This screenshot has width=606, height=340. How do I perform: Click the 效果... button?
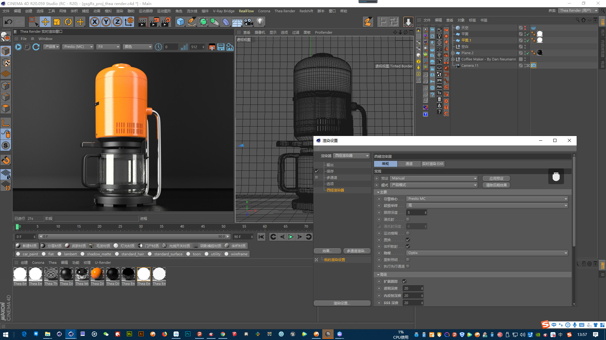(327, 251)
